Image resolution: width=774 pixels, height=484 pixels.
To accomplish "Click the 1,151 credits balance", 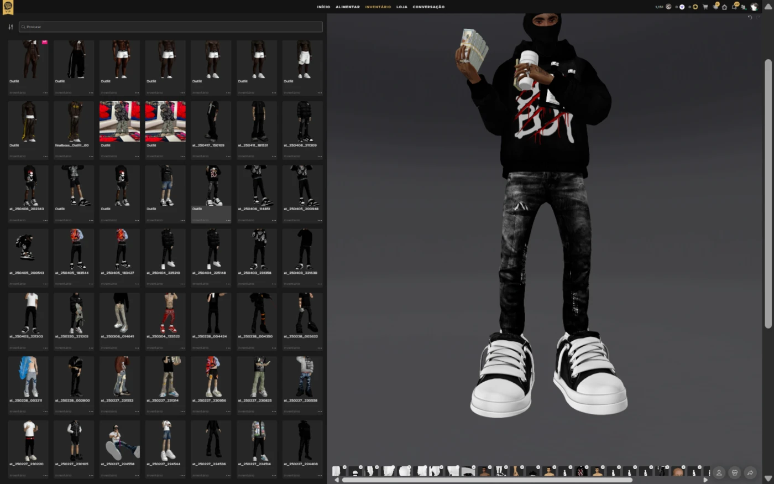I will [659, 7].
